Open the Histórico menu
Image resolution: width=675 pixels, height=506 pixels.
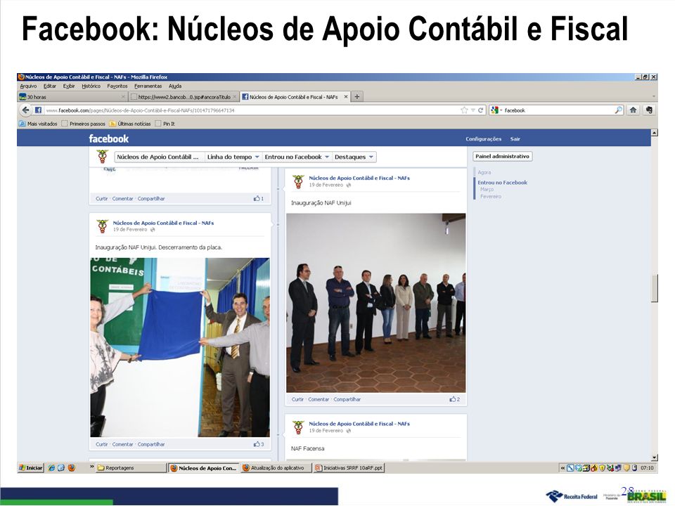[91, 86]
